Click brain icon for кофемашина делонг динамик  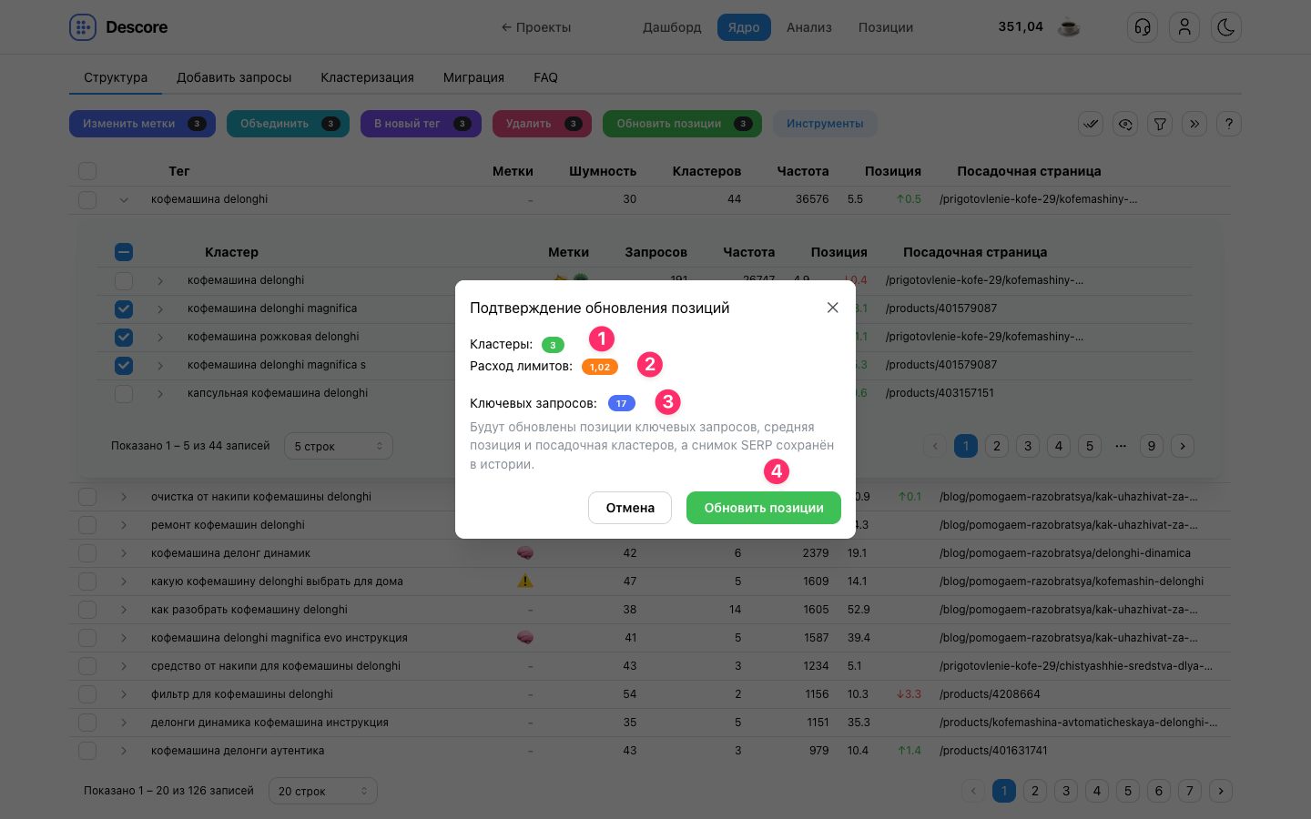(525, 553)
